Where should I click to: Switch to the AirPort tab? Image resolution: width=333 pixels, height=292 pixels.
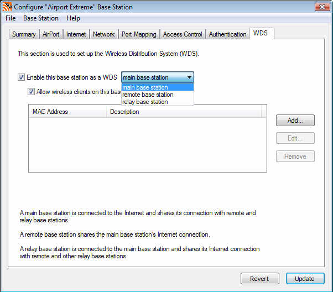51,34
